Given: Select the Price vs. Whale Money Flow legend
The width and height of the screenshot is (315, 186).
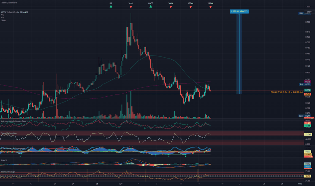Looking at the screenshot, I should 14,121.
